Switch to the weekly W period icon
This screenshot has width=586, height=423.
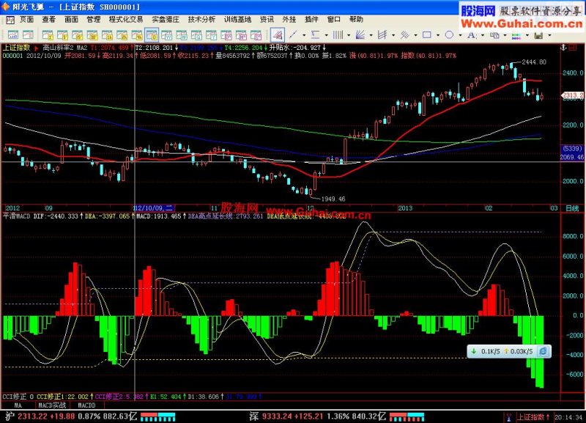coord(167,35)
